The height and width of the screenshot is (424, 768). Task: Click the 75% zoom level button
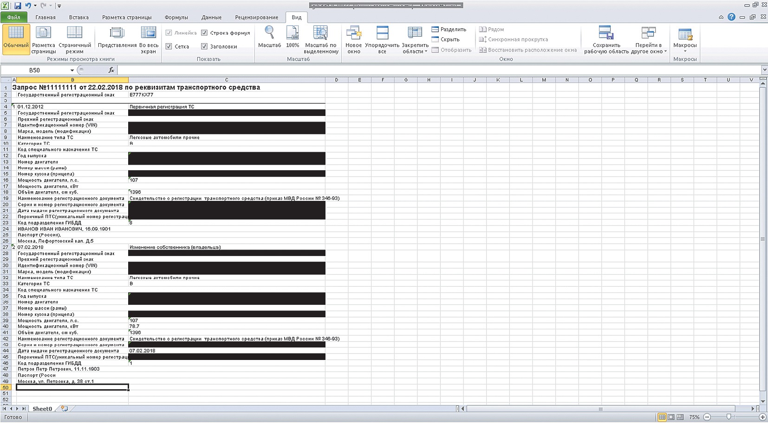[694, 417]
